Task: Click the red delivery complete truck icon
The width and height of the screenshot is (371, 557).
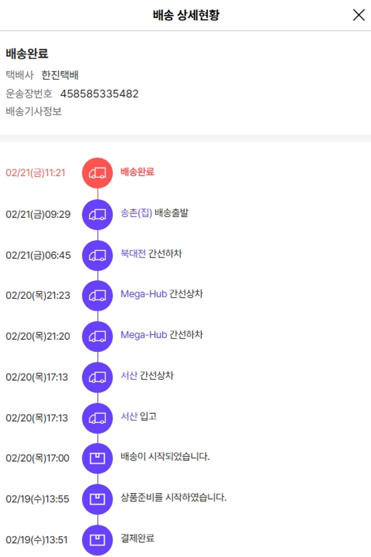Action: [x=97, y=173]
